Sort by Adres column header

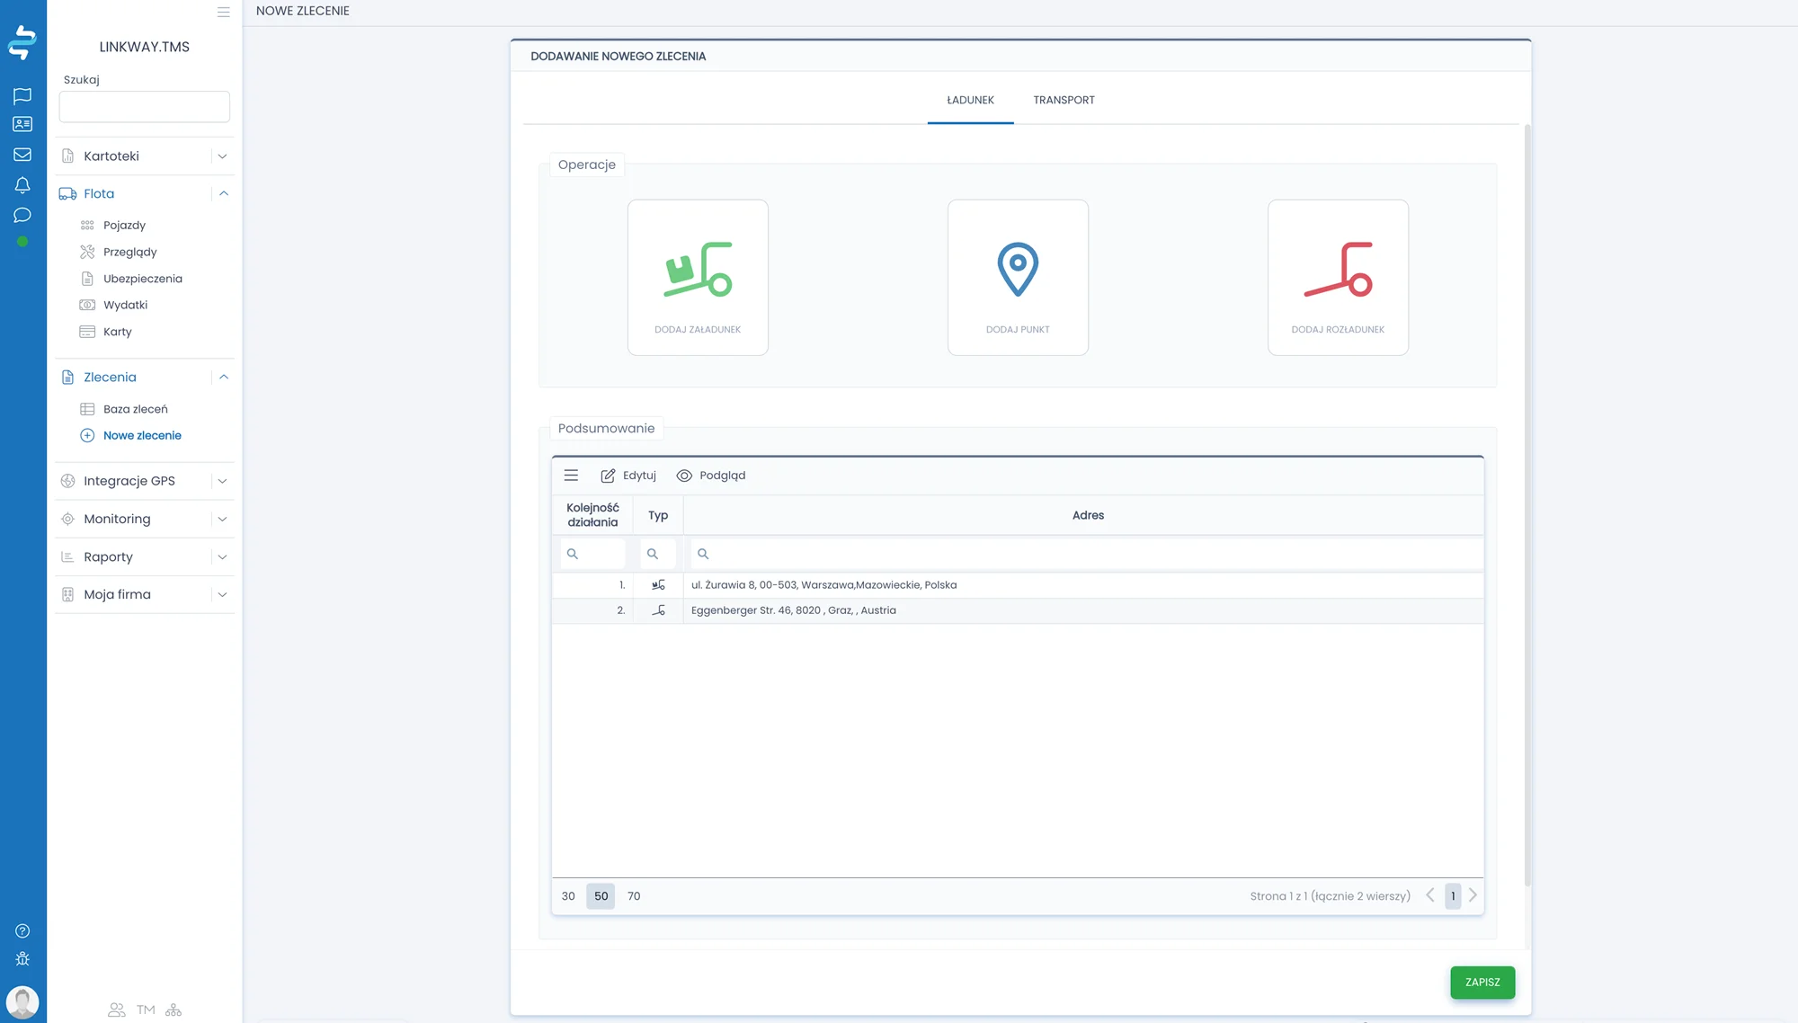tap(1088, 515)
